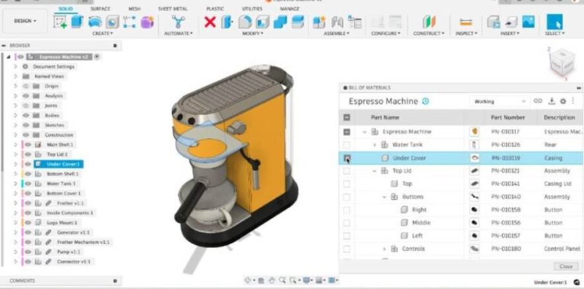Expand Water Tank row in BOM
The height and width of the screenshot is (289, 584).
point(374,145)
